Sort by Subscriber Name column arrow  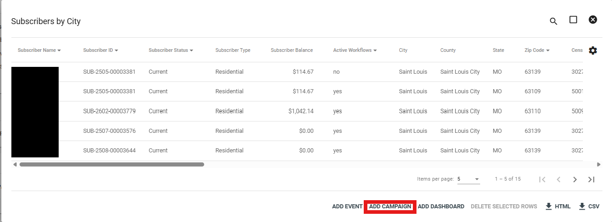59,50
